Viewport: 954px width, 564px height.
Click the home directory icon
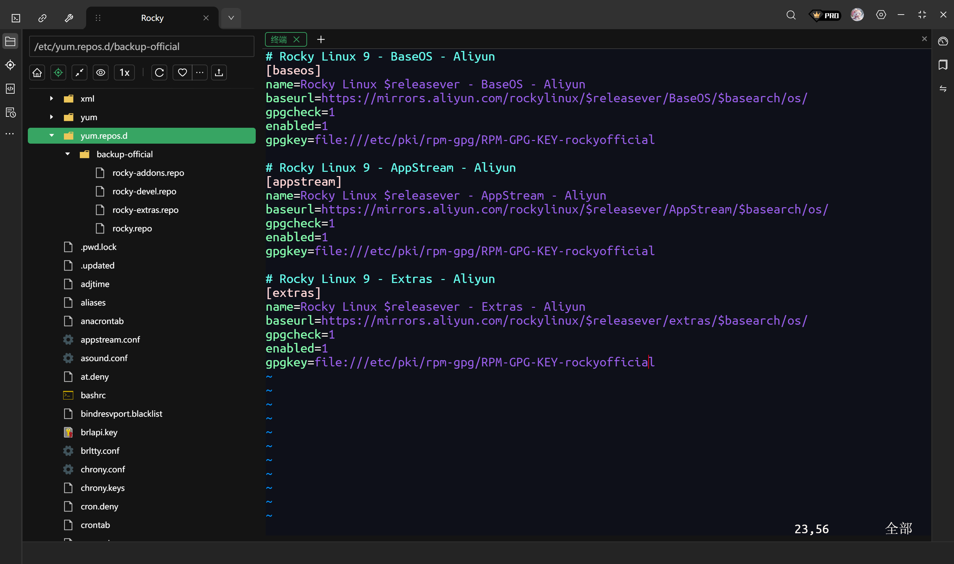click(x=37, y=72)
